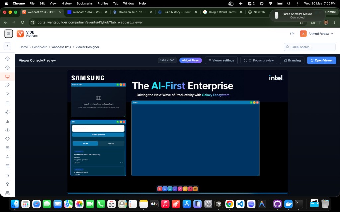The width and height of the screenshot is (340, 212).
Task: Switch to webcast 1234 Widget browser tab
Action: [x=87, y=12]
